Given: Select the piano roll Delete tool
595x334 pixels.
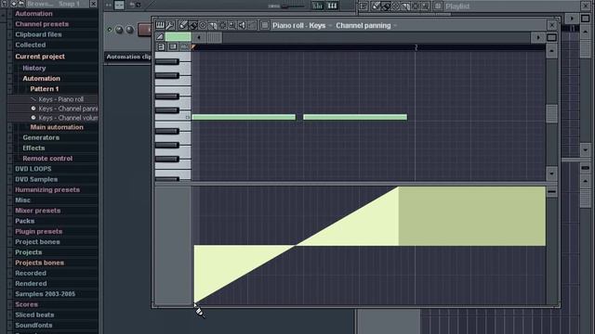Looking at the screenshot, I should point(203,25).
